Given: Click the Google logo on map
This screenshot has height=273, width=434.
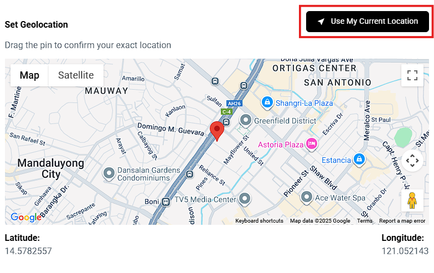Looking at the screenshot, I should click(x=25, y=217).
